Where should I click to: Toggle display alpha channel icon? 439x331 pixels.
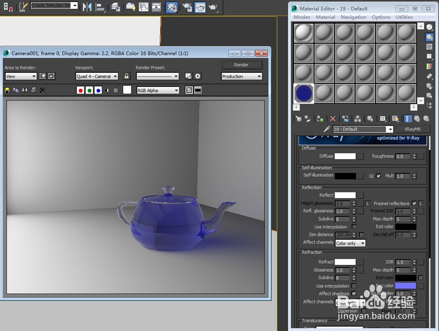tap(107, 90)
